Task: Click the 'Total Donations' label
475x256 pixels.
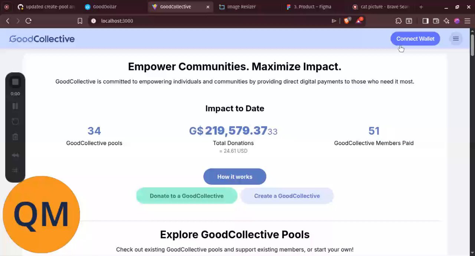Action: 233,143
